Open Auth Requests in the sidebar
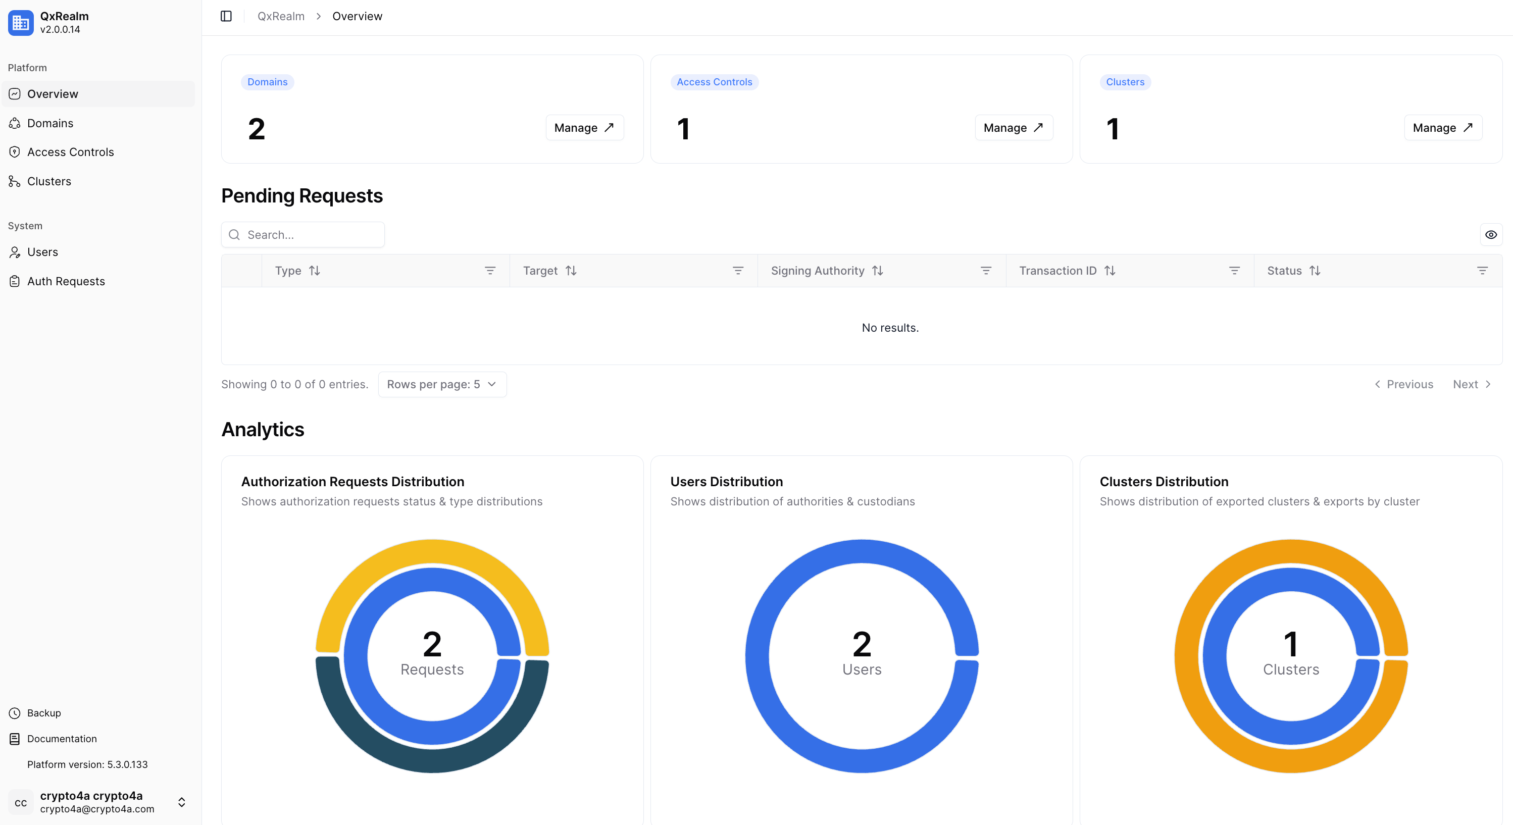 click(x=66, y=281)
